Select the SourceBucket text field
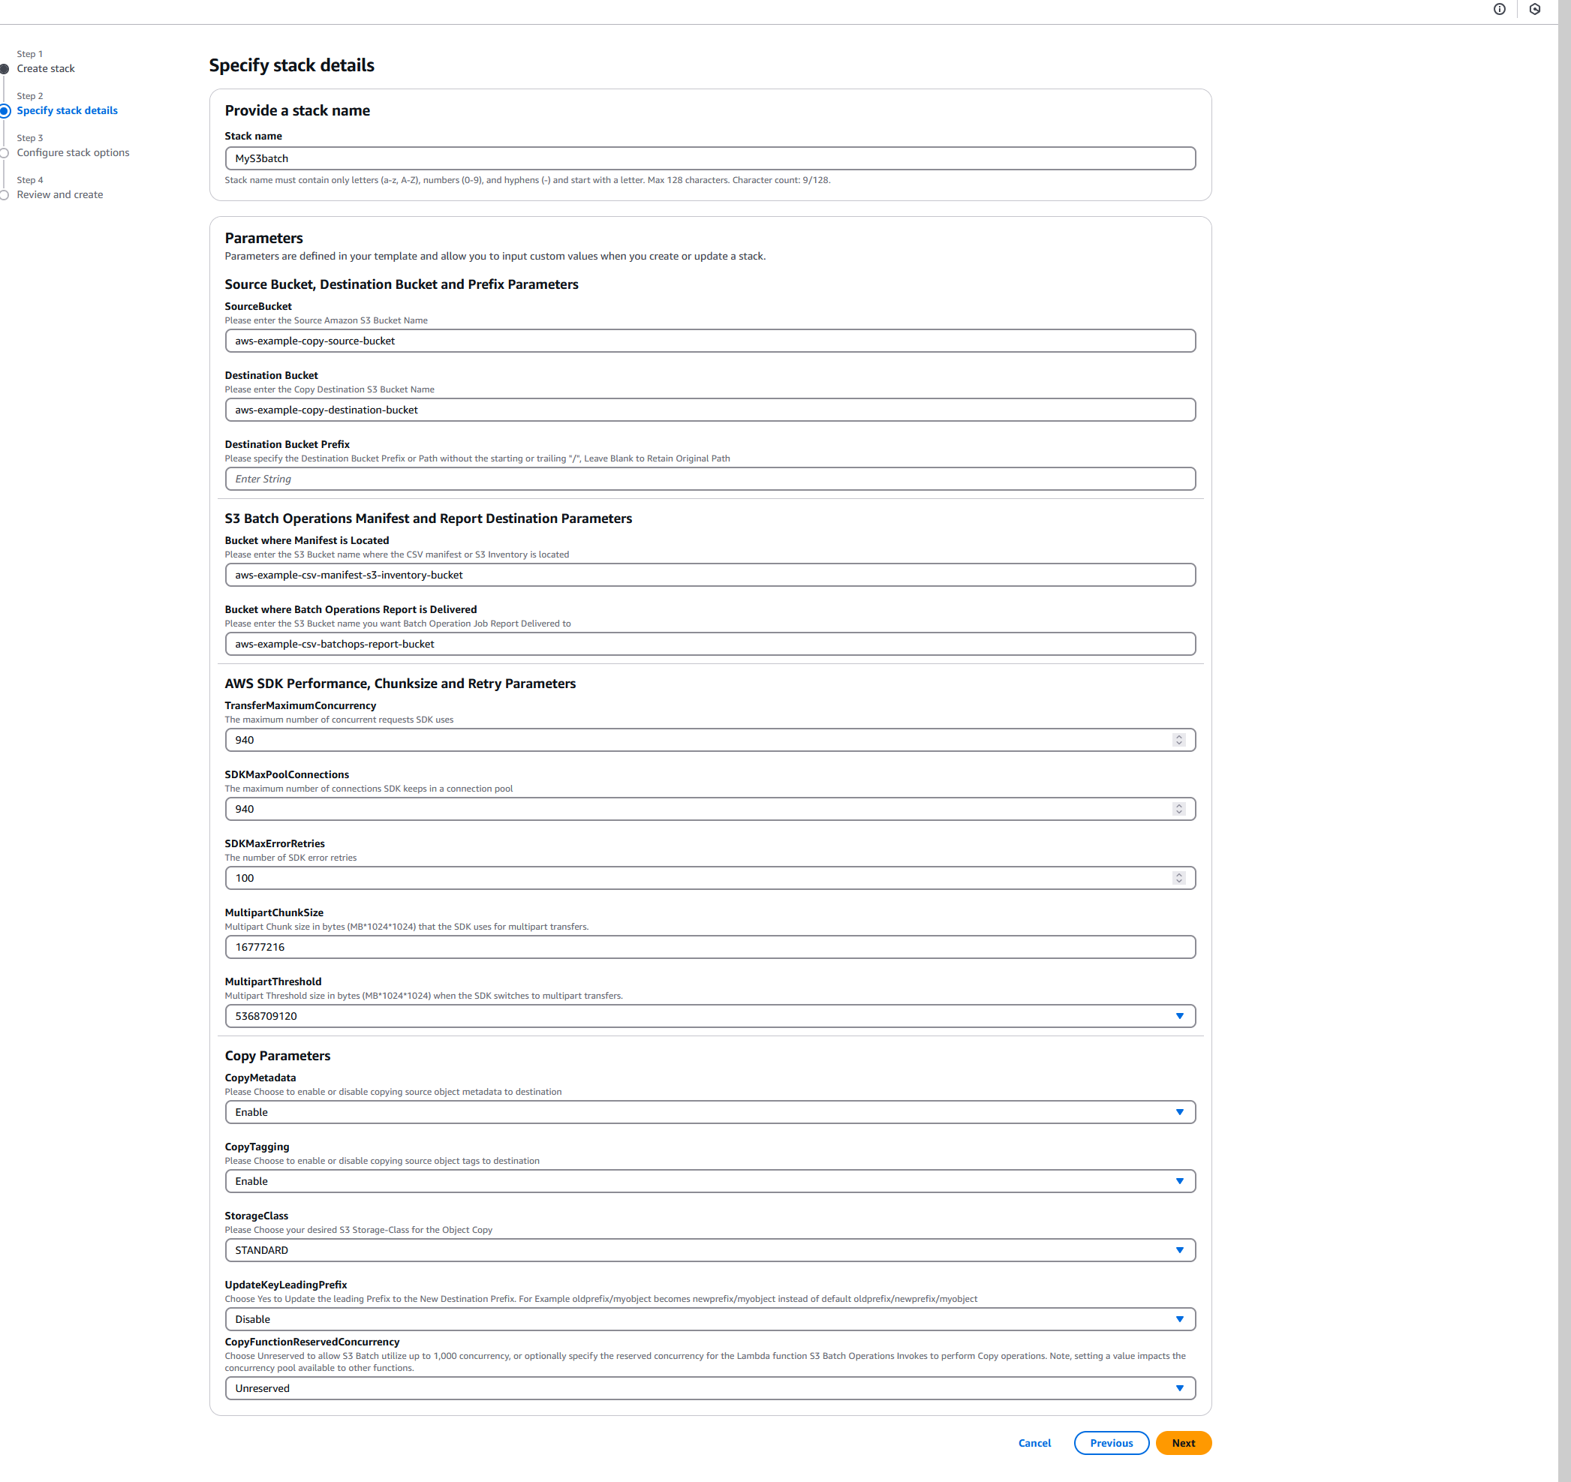 [709, 341]
